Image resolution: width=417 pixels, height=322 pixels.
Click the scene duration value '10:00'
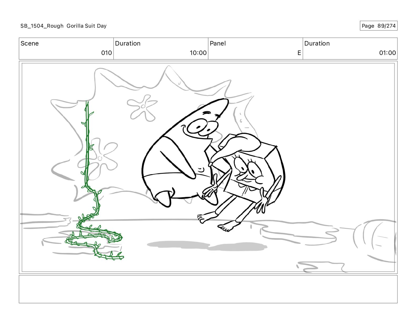tap(198, 53)
